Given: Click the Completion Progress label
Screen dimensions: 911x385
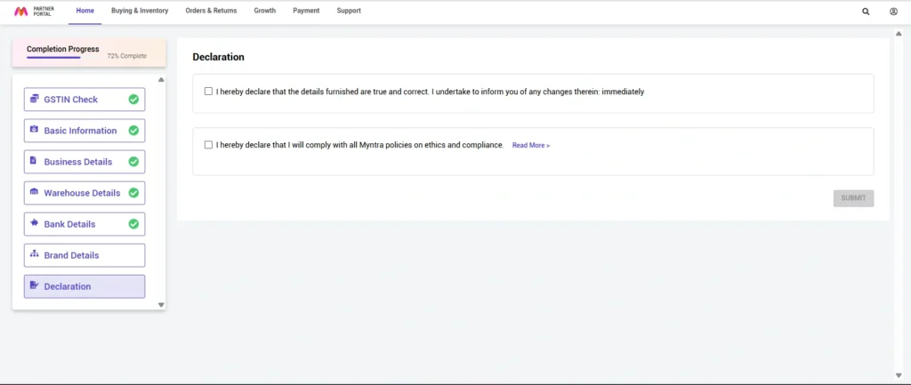Looking at the screenshot, I should pyautogui.click(x=63, y=50).
